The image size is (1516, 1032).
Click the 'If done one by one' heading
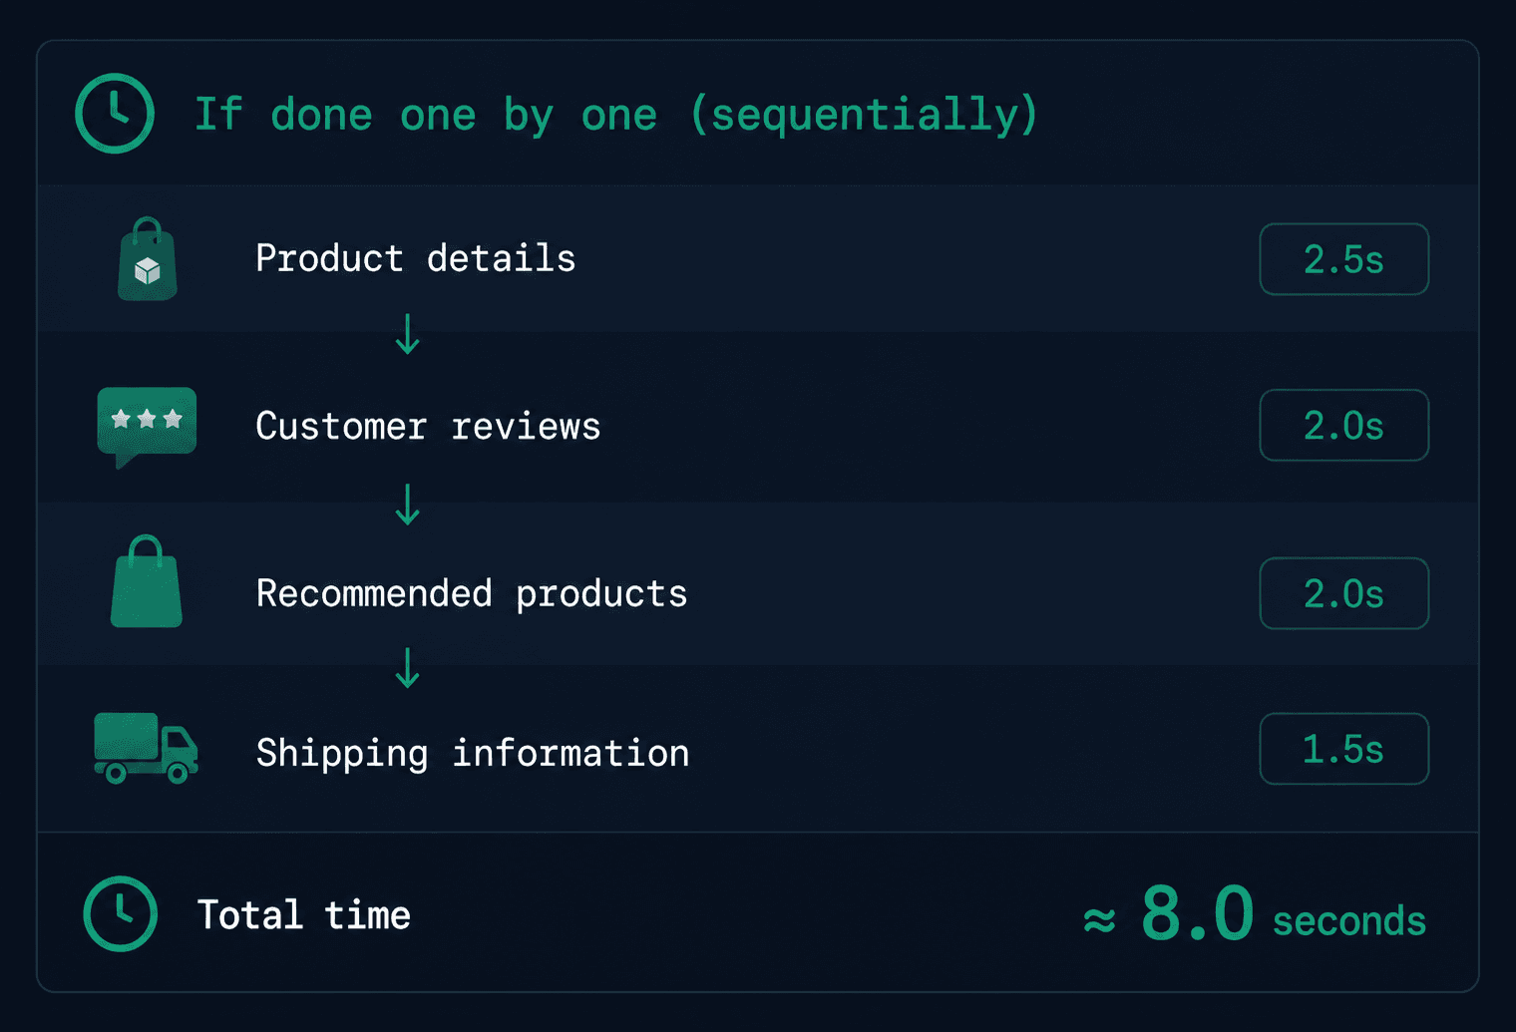tap(616, 115)
